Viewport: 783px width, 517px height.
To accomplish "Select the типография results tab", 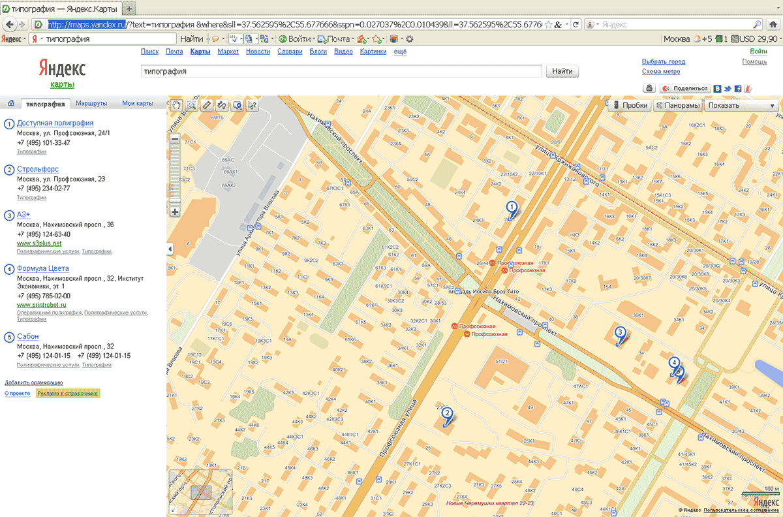I will coord(46,103).
